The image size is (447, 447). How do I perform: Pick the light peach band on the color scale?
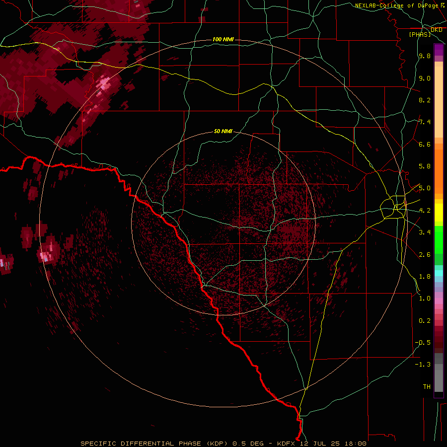tap(439, 102)
